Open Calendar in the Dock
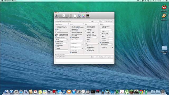This screenshot has width=169, height=95. pyautogui.click(x=35, y=92)
